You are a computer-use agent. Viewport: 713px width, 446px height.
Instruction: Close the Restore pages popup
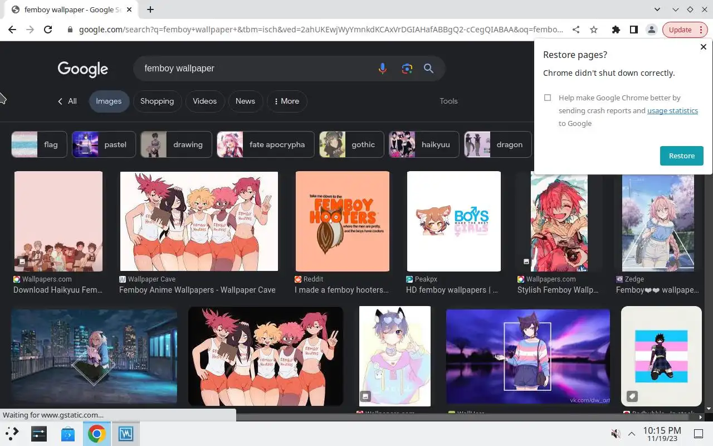coord(703,47)
